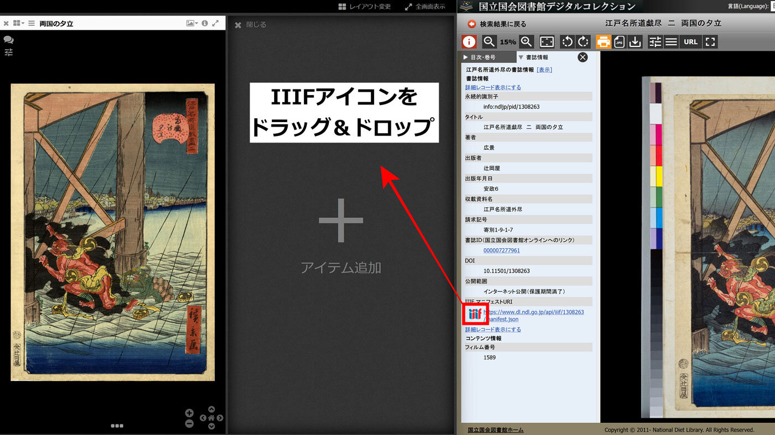Click the NDL viewer print image

[x=708, y=247]
